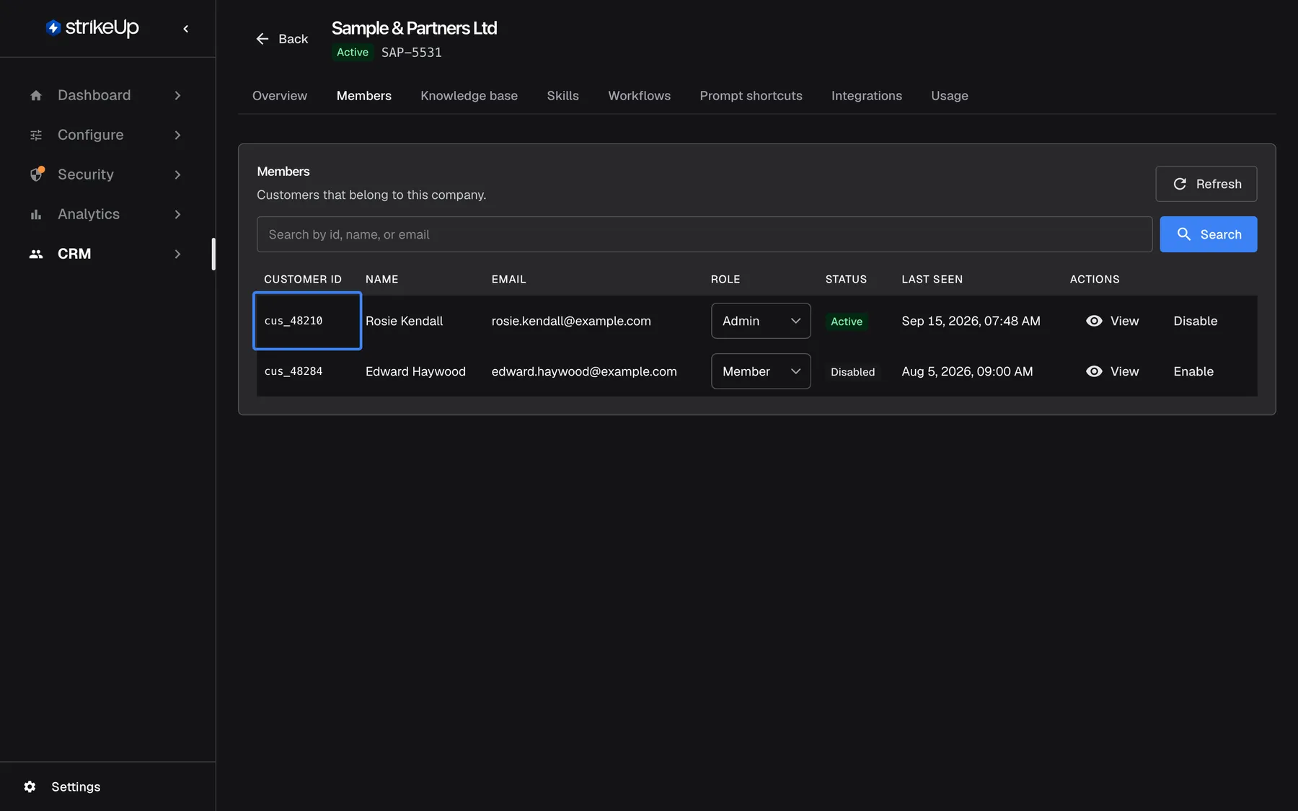The width and height of the screenshot is (1298, 811).
Task: Expand the Security menu chevron
Action: [177, 174]
